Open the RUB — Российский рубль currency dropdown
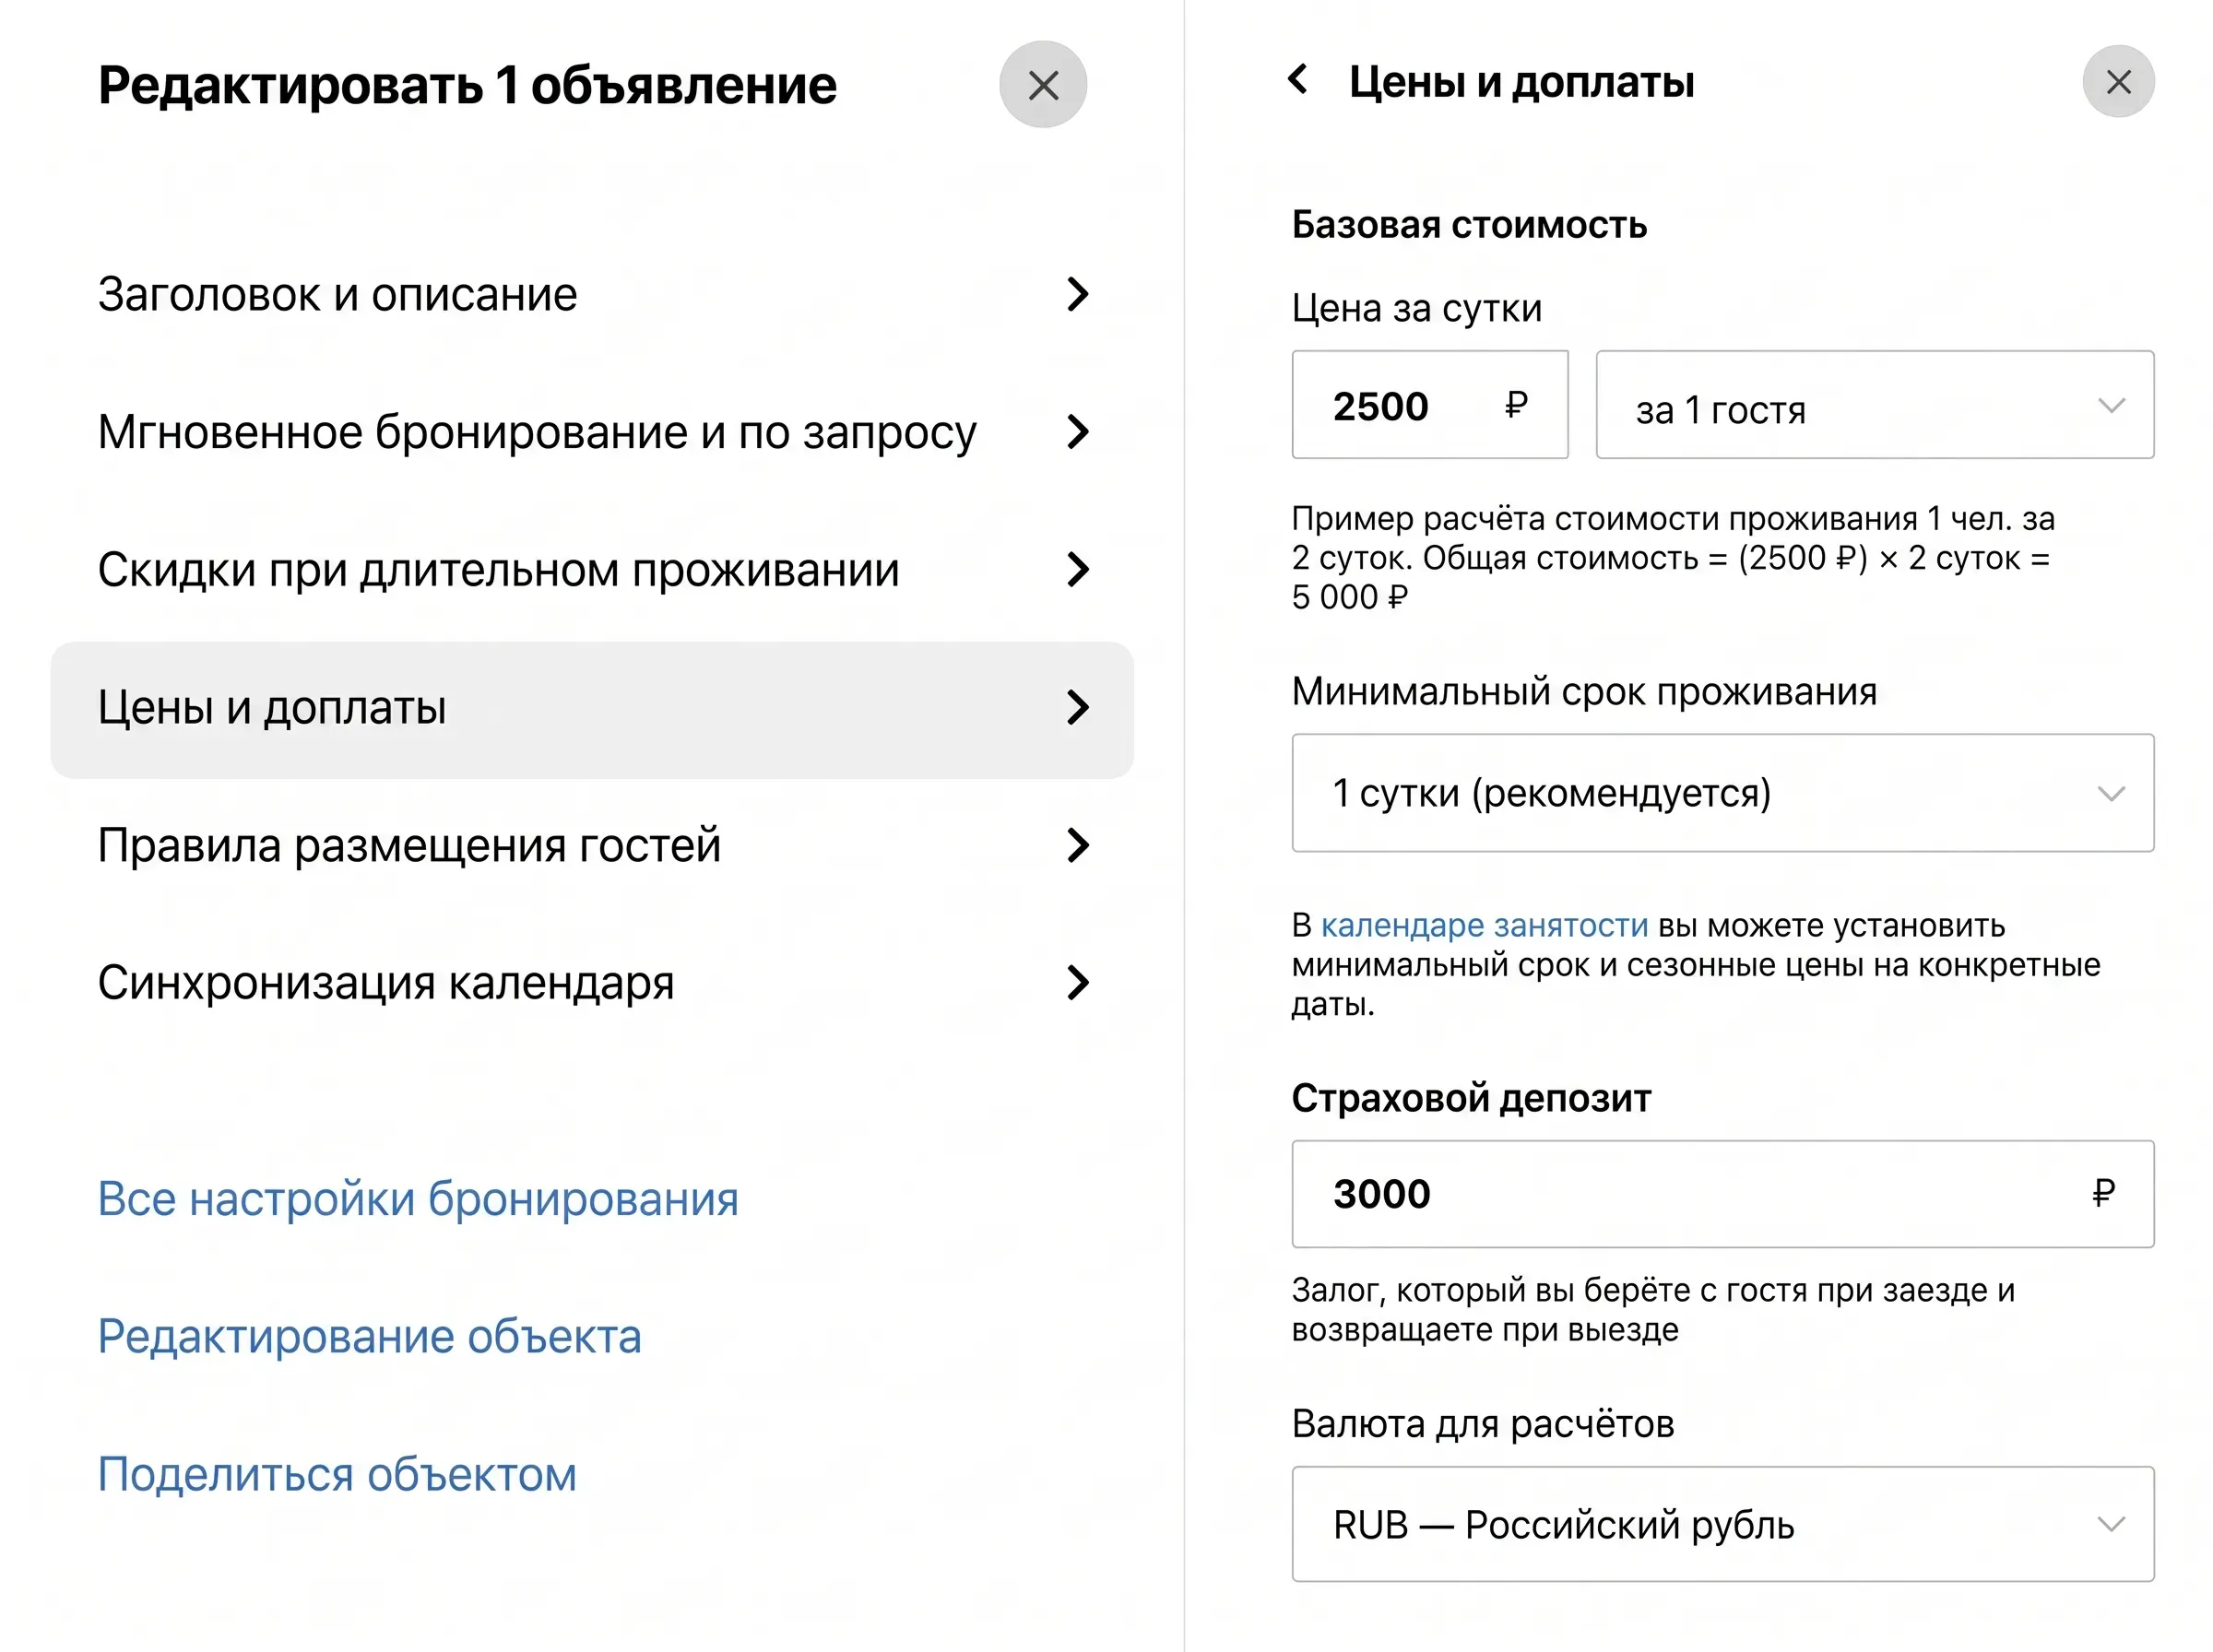The image size is (2213, 1652). click(1722, 1524)
